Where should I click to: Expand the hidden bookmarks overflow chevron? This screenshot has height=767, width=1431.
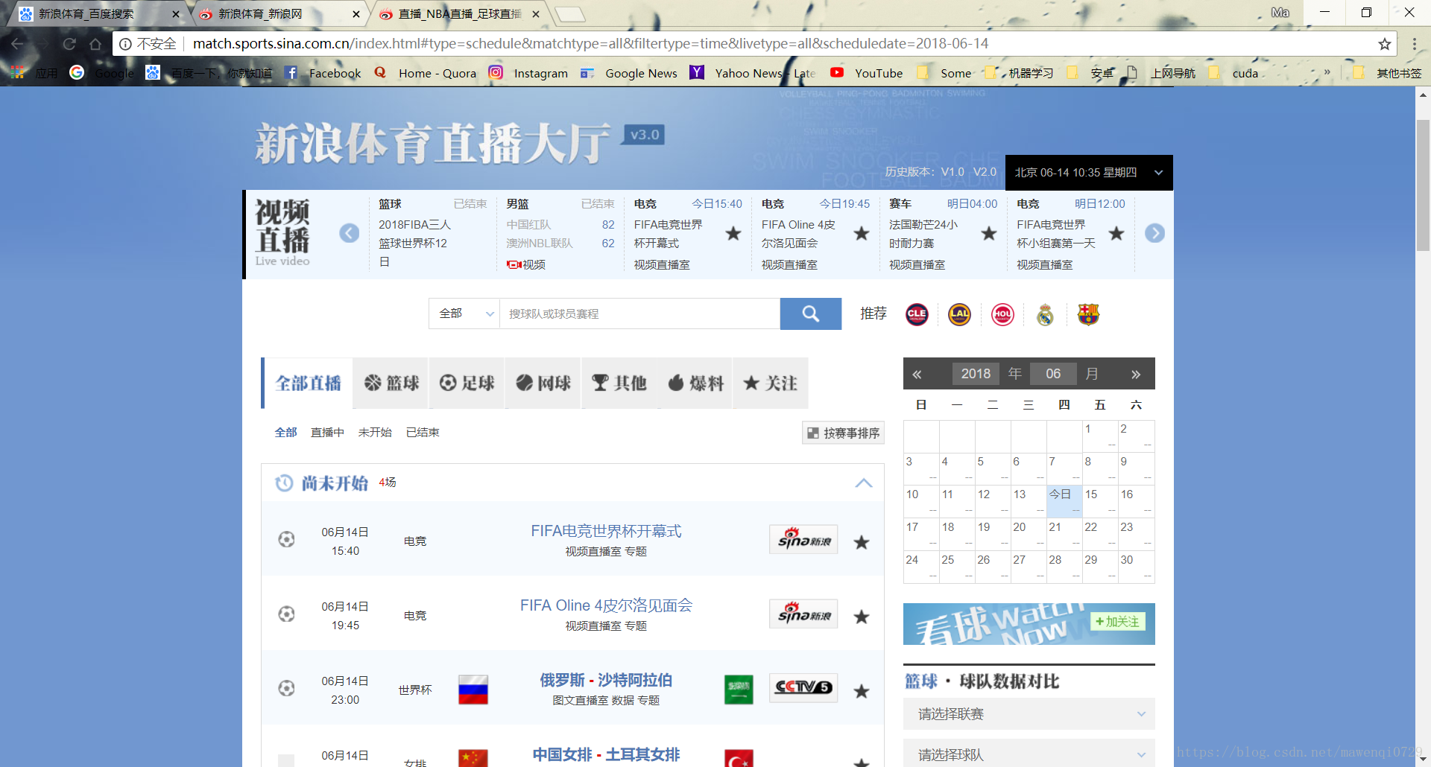click(1327, 73)
